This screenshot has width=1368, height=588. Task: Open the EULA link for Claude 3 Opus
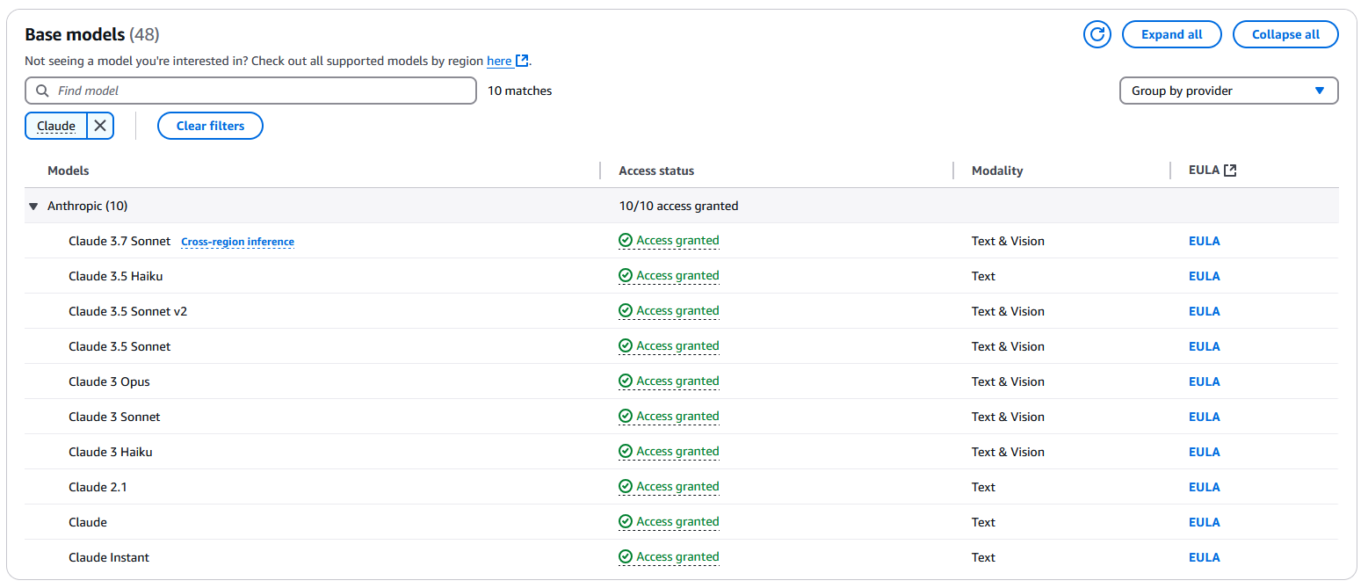(1204, 381)
